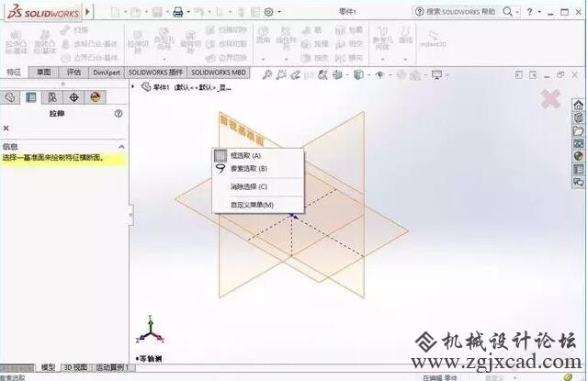Open the dropdown arrow next to Print
The image size is (588, 381).
(x=188, y=12)
